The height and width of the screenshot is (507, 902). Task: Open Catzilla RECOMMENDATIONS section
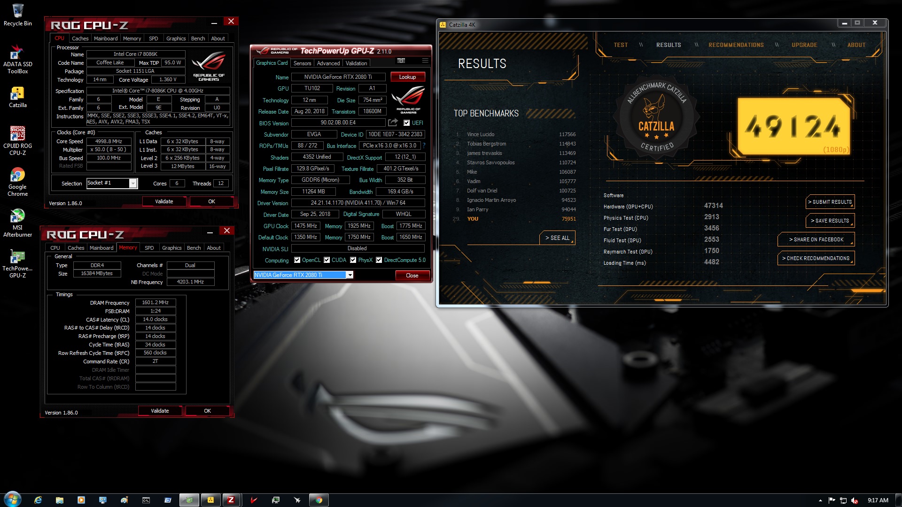coord(736,45)
